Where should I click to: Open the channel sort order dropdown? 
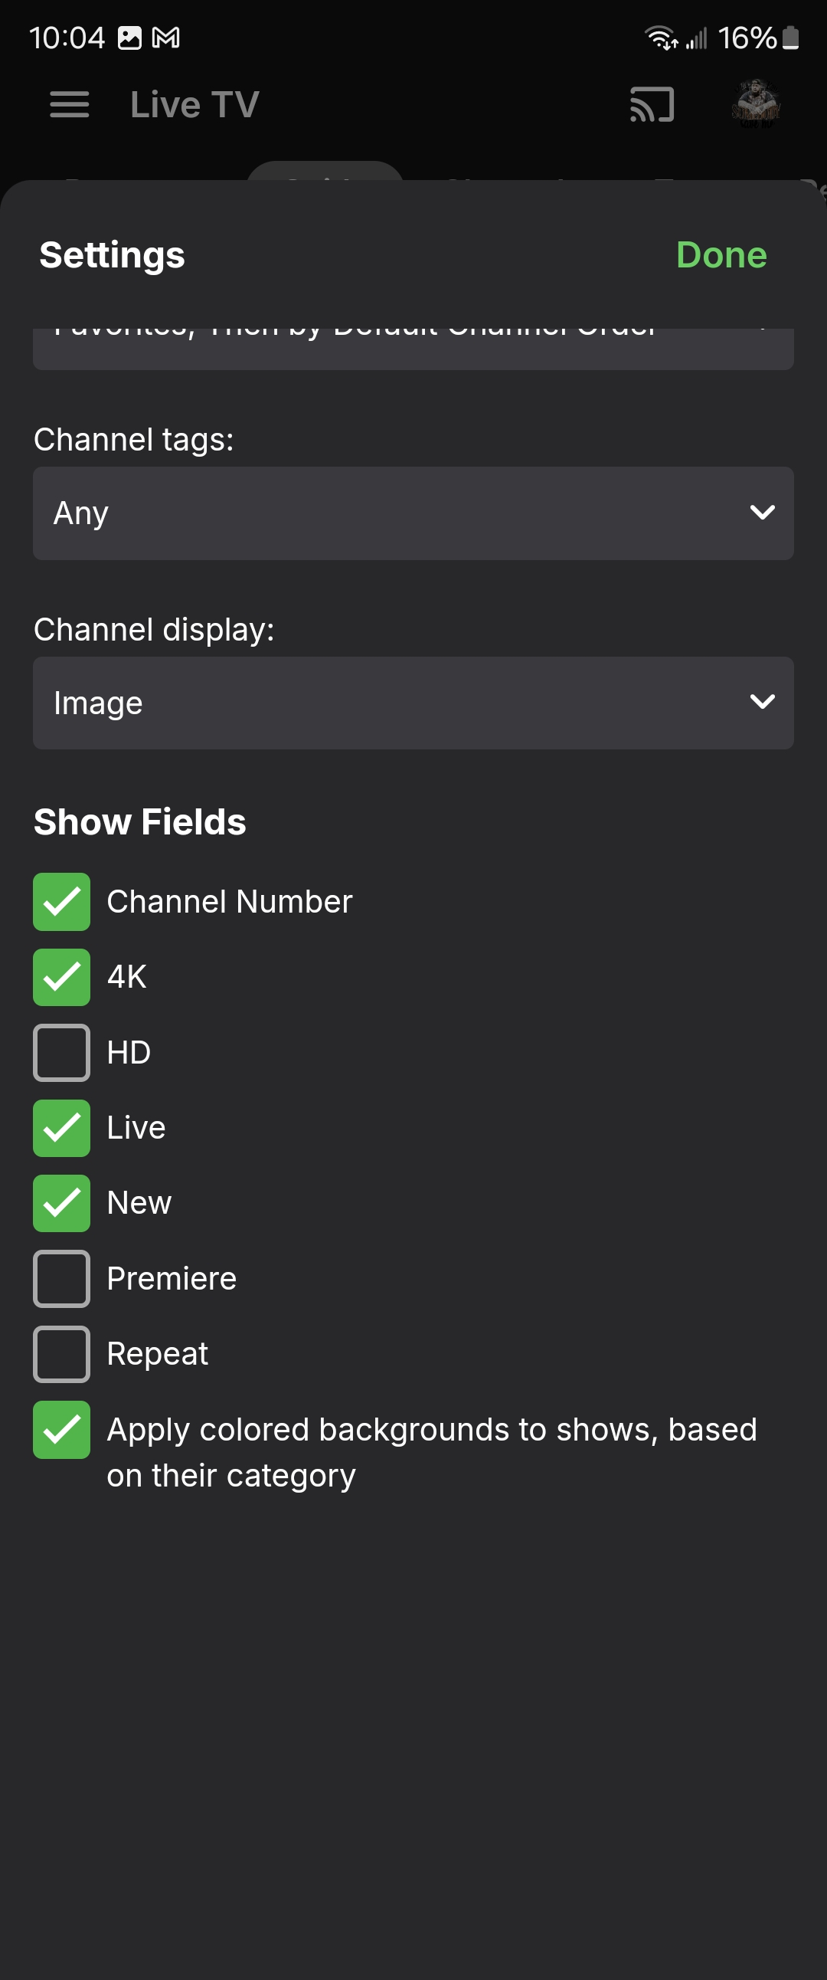click(x=413, y=347)
